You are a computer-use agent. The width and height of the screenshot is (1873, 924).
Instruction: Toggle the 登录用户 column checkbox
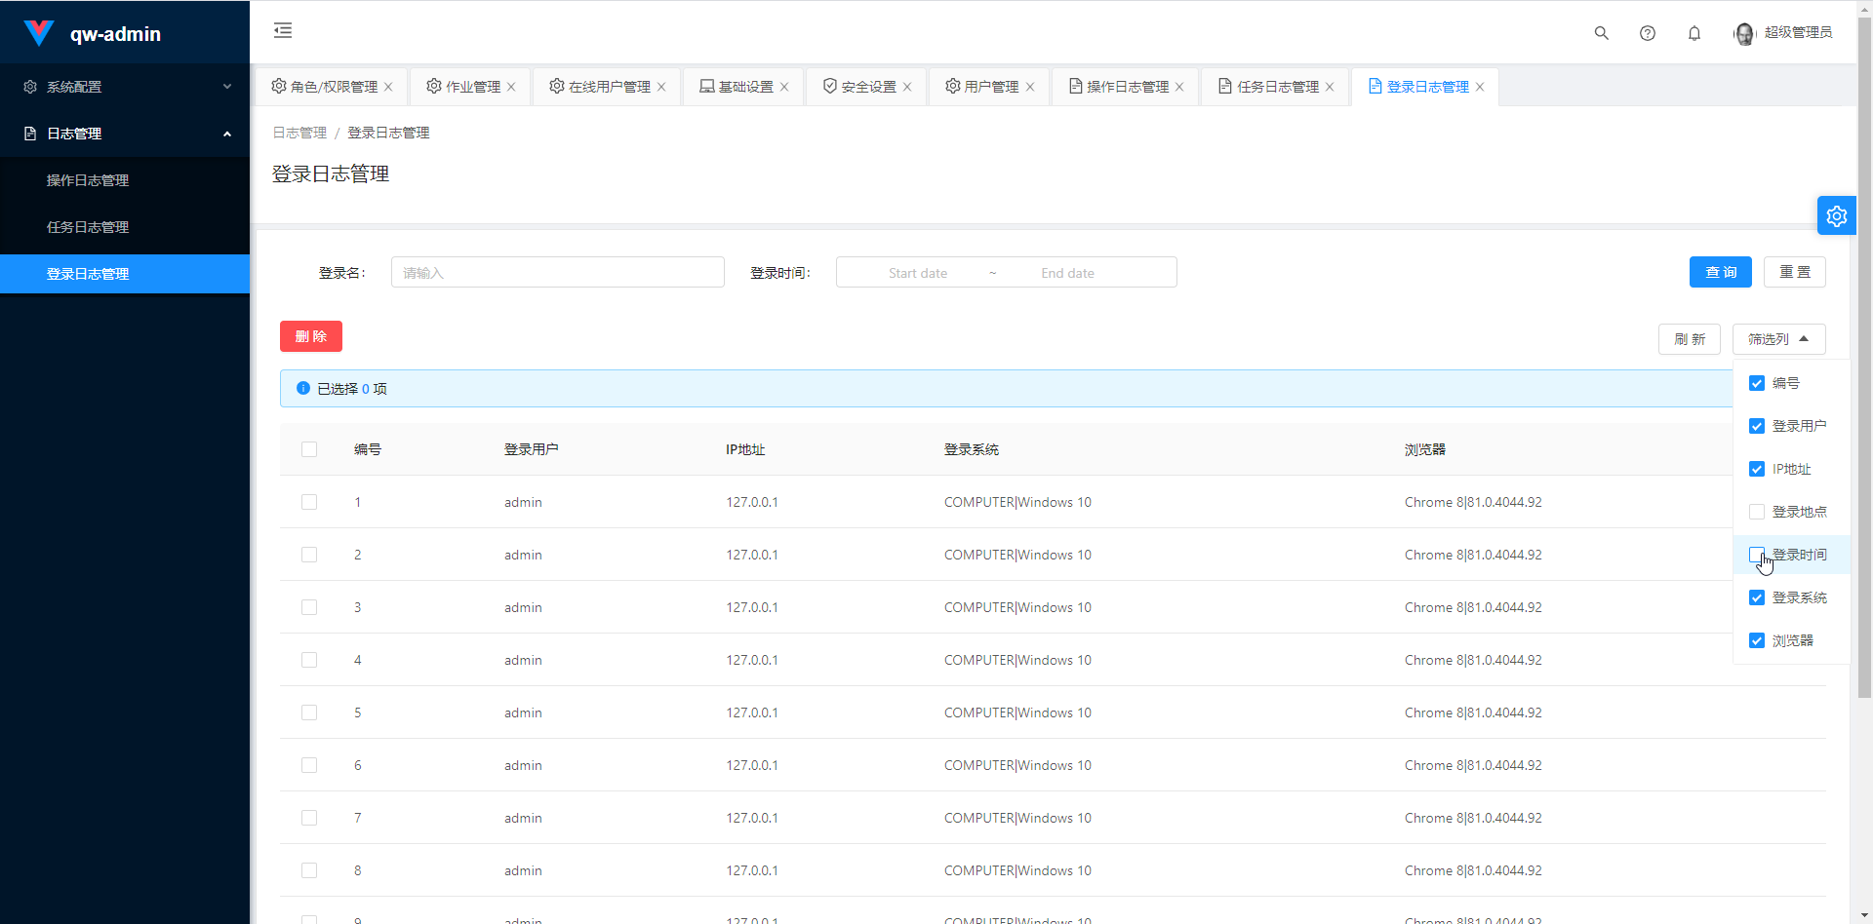point(1757,426)
